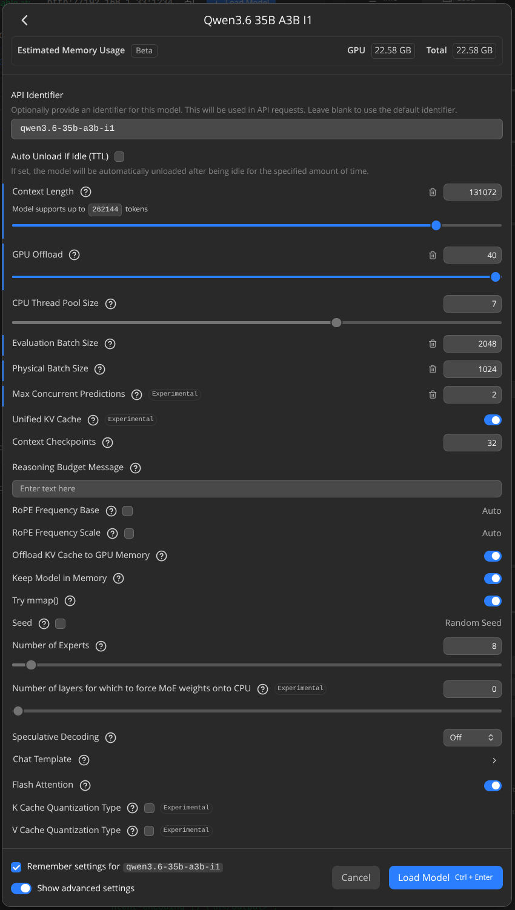Enable V Cache Quantization Type checkbox
The height and width of the screenshot is (910, 515).
pos(149,831)
